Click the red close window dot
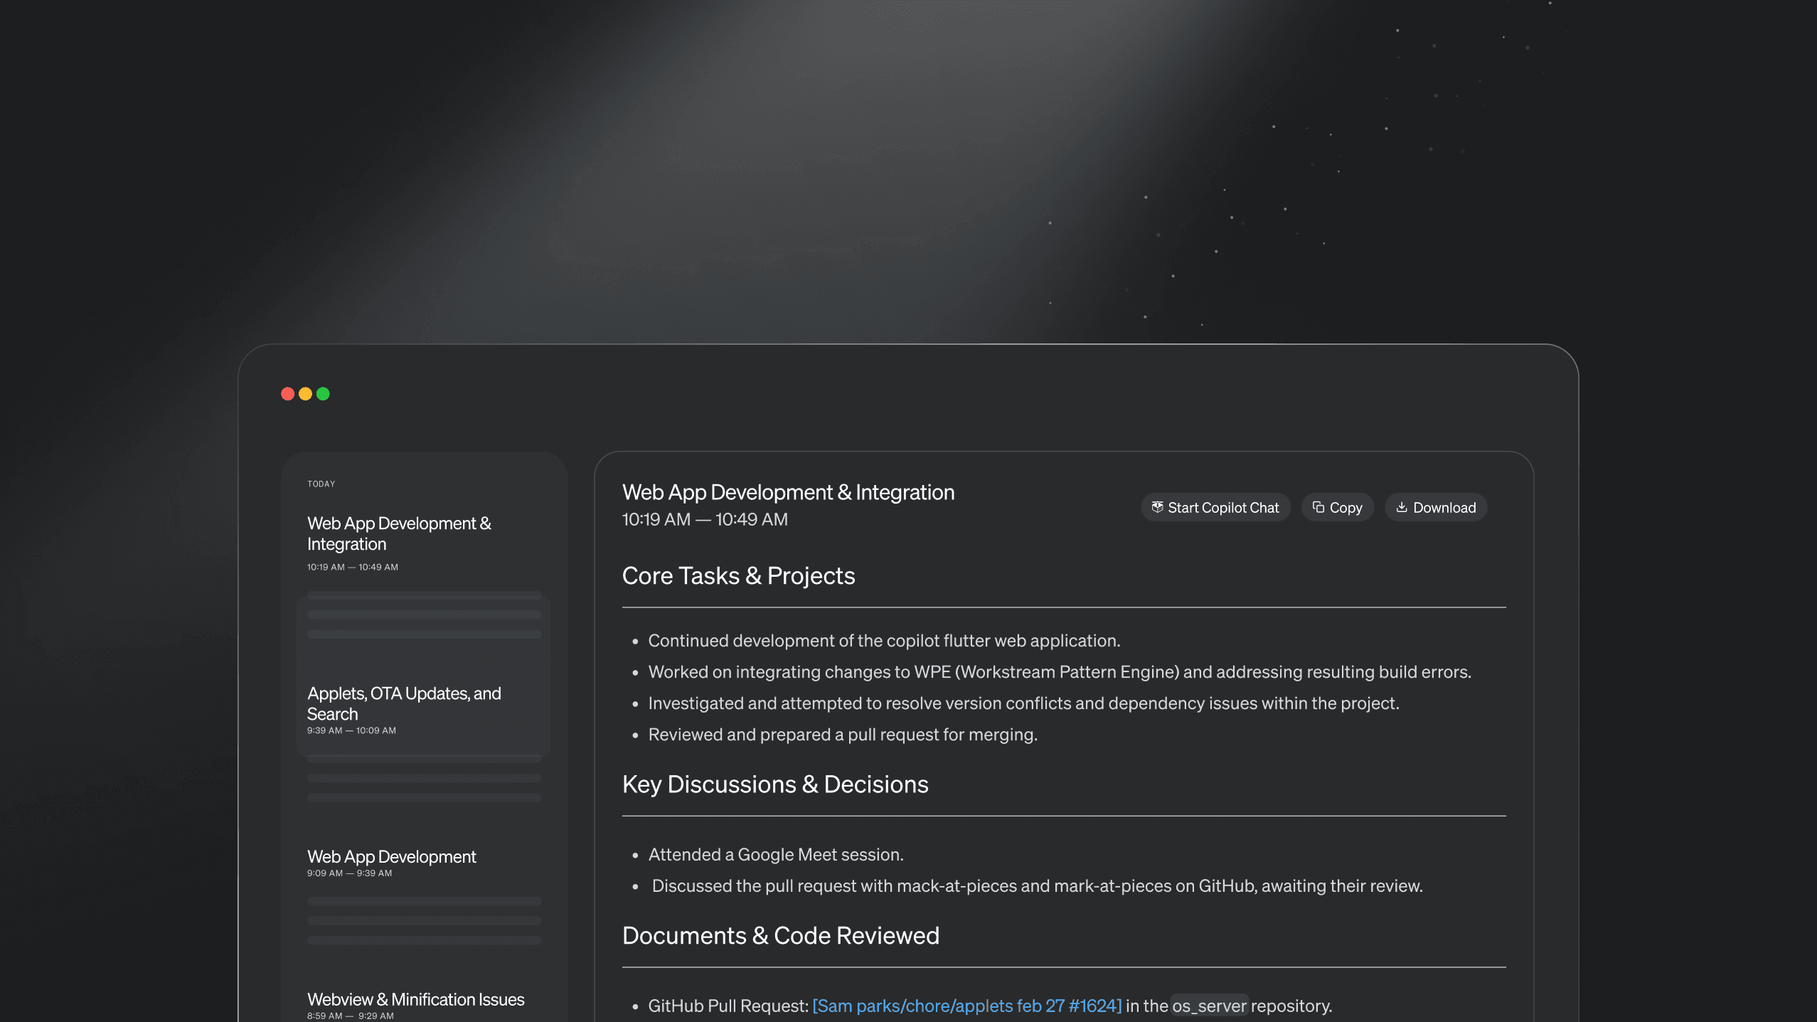 click(287, 394)
